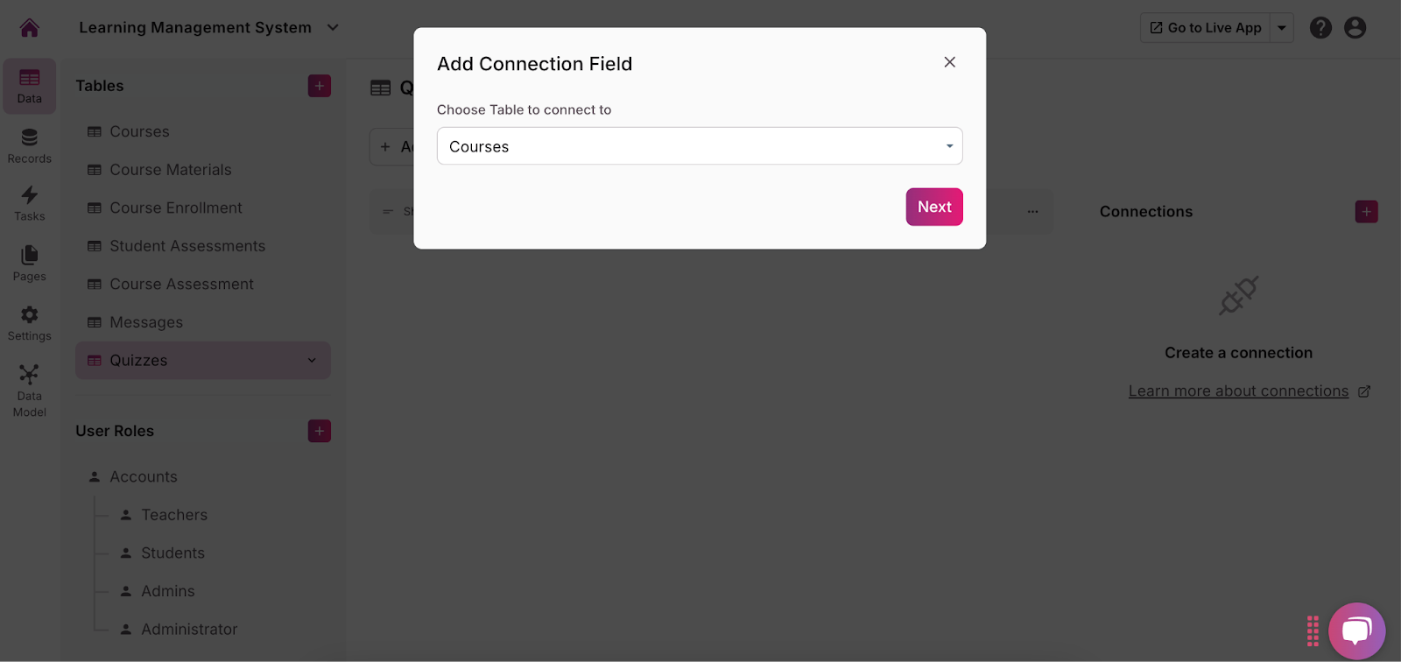1401x662 pixels.
Task: Select the Teachers user role
Action: (x=174, y=515)
